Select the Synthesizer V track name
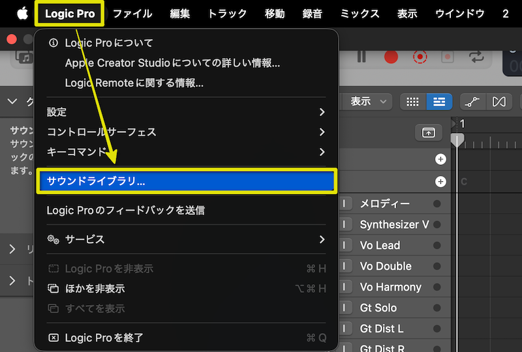The image size is (522, 352). click(395, 225)
